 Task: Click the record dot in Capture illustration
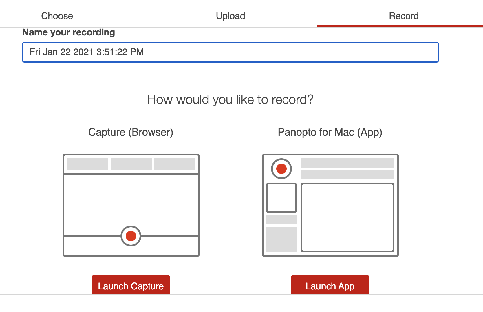[x=131, y=236]
